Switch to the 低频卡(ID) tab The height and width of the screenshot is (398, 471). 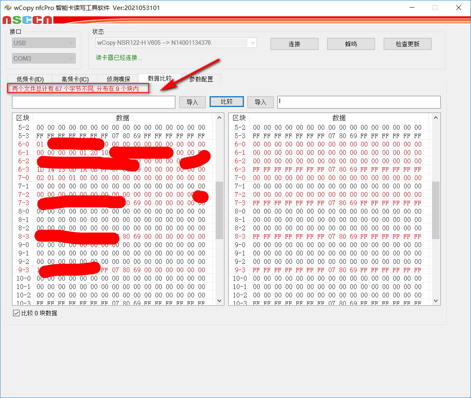click(x=30, y=79)
